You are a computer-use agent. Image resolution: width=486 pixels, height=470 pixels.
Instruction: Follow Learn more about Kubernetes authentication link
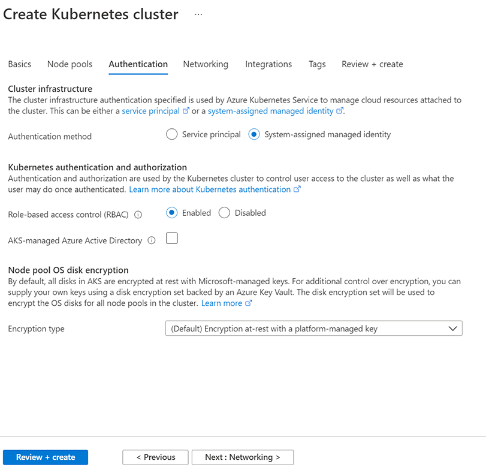[x=210, y=189]
